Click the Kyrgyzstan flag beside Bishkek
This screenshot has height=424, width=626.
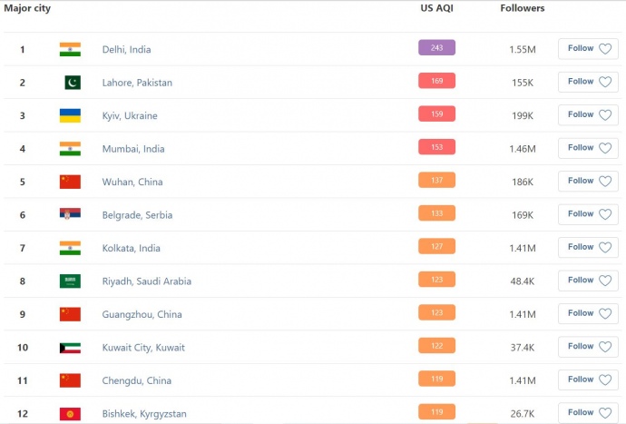[x=70, y=414]
